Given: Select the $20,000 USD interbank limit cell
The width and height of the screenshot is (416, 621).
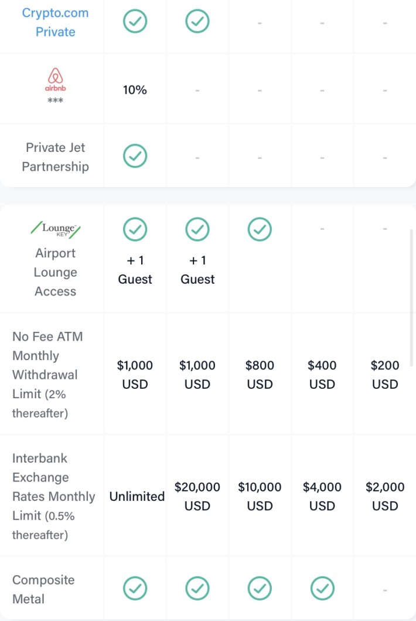Looking at the screenshot, I should pyautogui.click(x=197, y=496).
